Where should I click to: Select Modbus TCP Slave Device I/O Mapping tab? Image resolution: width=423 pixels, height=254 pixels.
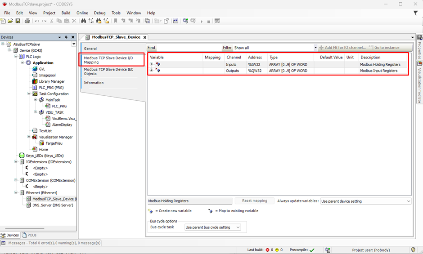[112, 60]
